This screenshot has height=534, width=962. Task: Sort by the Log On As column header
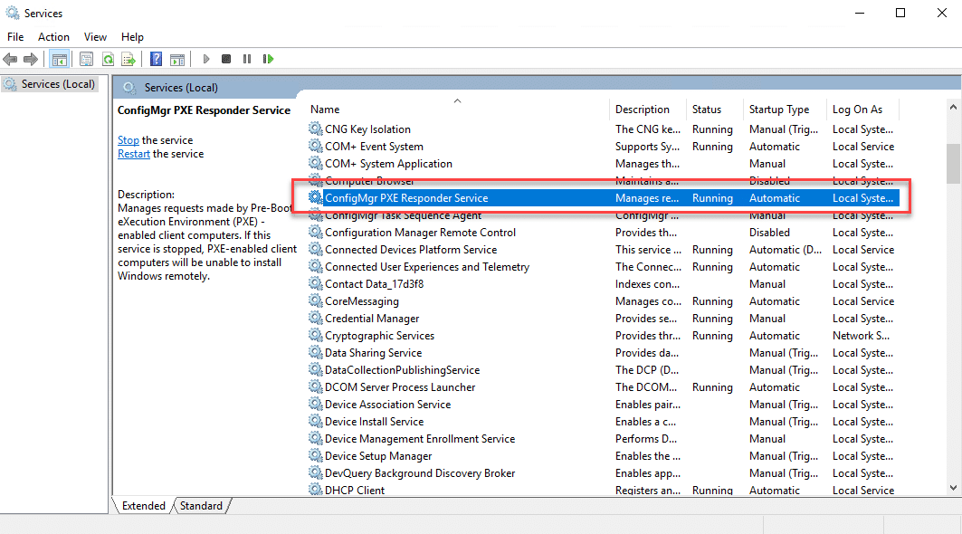[x=862, y=110]
